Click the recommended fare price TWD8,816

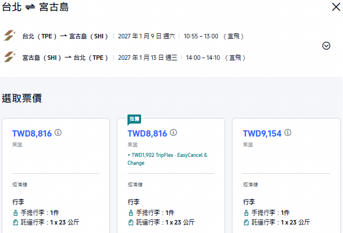[x=147, y=134]
